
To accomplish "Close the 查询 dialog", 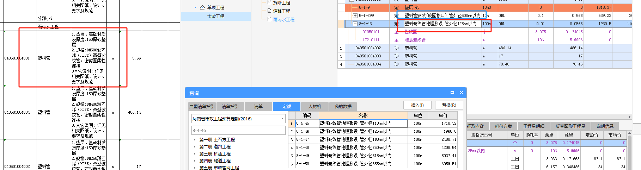I will 461,93.
